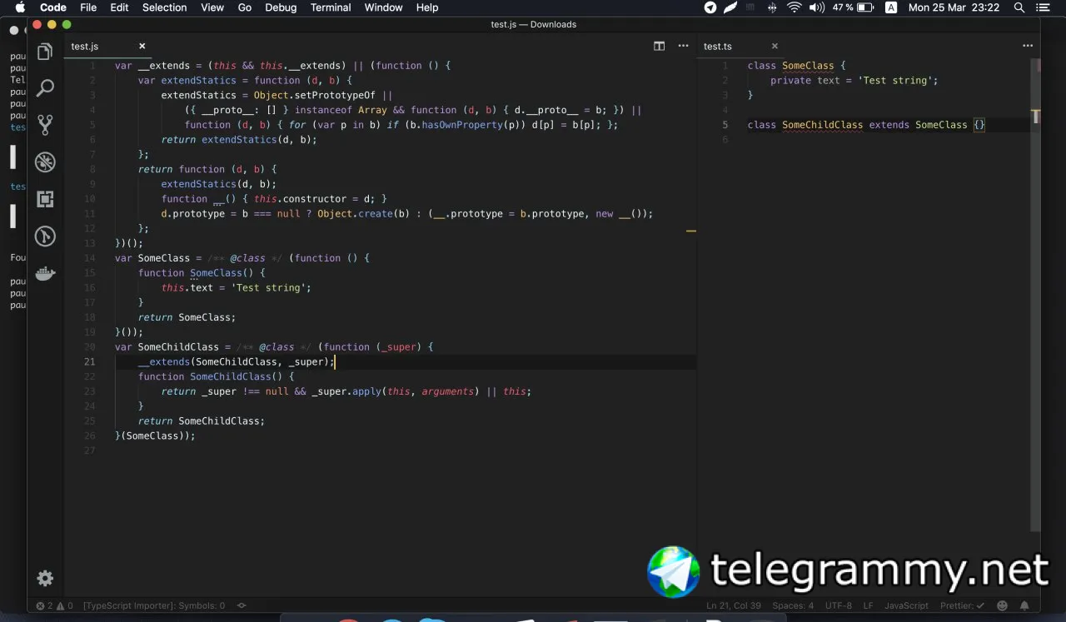The width and height of the screenshot is (1066, 622).
Task: Open the Edit menu
Action: click(x=119, y=7)
